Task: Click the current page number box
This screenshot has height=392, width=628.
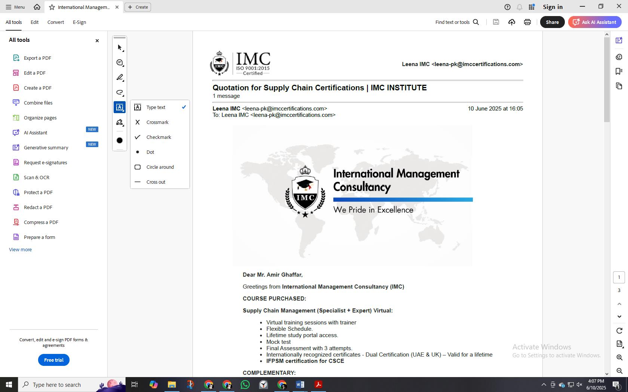Action: click(x=619, y=277)
